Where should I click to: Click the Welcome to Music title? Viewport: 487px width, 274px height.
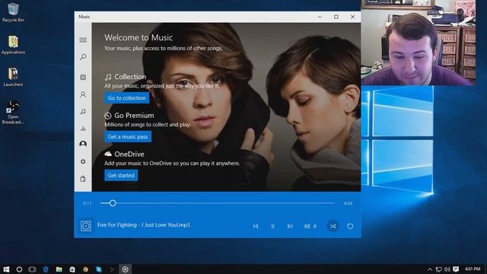[x=138, y=37]
